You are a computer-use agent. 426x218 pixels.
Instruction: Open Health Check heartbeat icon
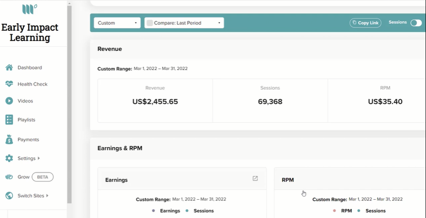(x=9, y=84)
